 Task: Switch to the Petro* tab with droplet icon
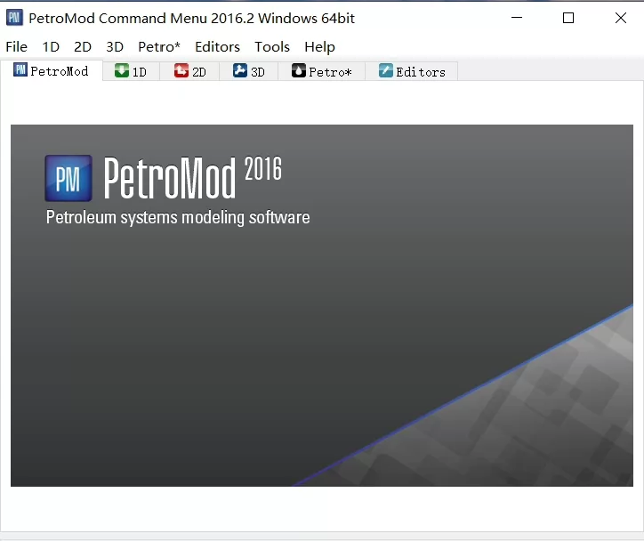point(322,71)
